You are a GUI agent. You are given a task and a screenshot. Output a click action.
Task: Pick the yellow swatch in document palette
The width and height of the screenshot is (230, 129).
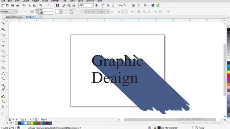[x=32, y=123]
